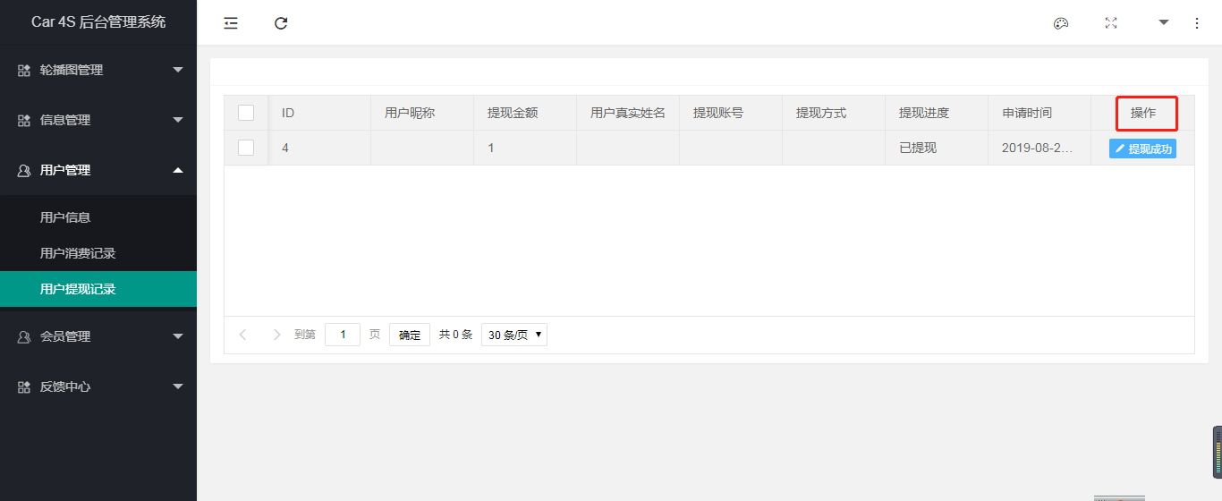
Task: Go to previous page with left chevron
Action: 242,335
